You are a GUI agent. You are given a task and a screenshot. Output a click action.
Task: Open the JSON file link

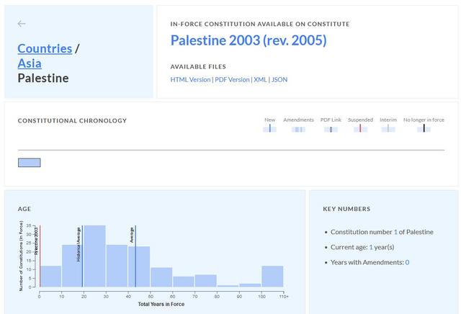[x=279, y=80]
